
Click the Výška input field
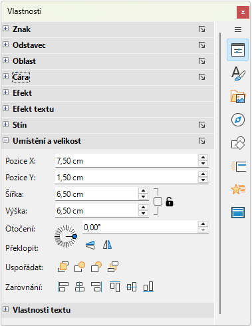pos(96,211)
